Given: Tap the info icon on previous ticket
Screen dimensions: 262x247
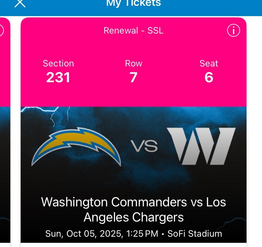Looking at the screenshot, I should (1, 31).
